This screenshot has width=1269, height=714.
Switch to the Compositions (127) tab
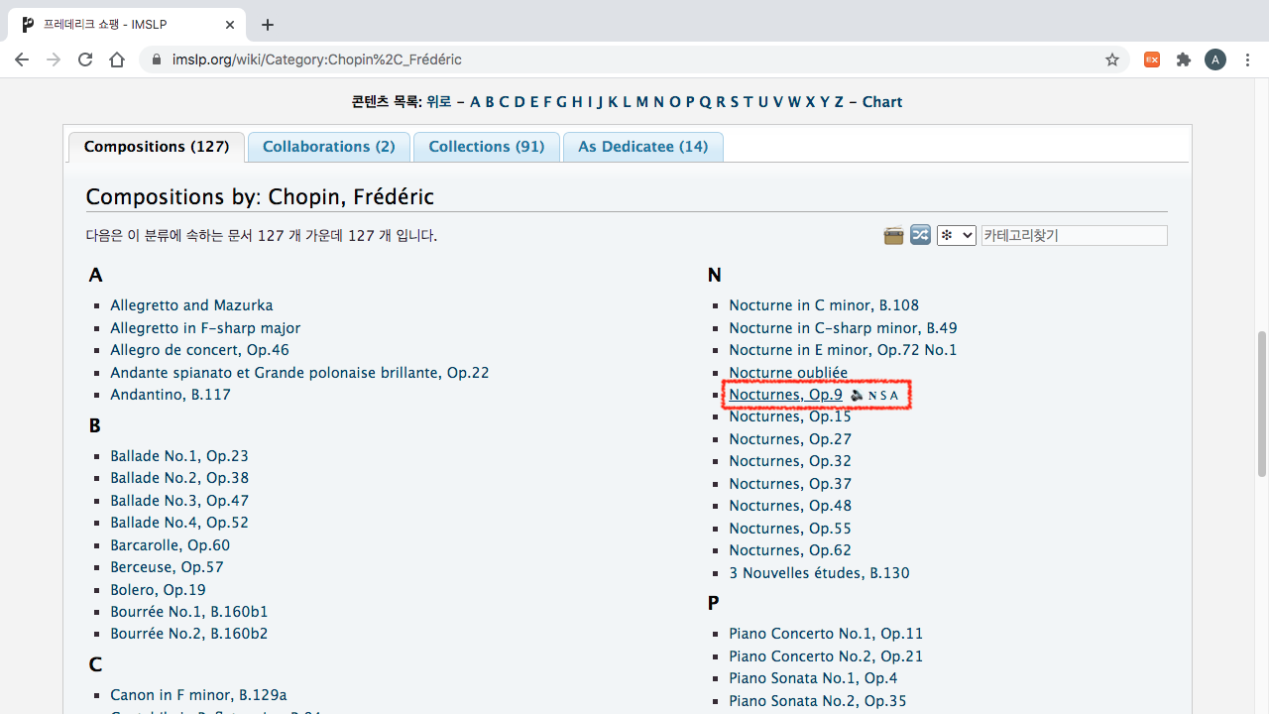pos(157,147)
